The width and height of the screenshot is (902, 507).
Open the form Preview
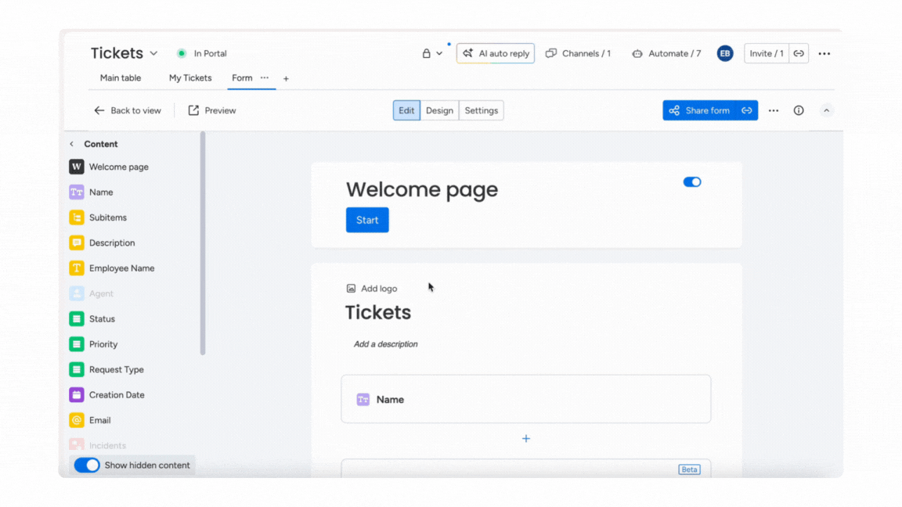[x=211, y=110]
